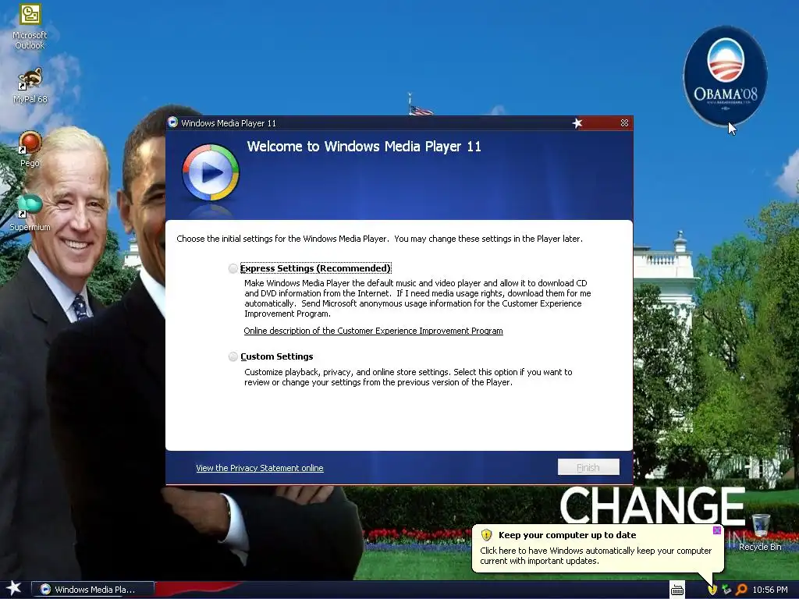Open the Supermium desktop shortcut
Screen dimensions: 799x599
pos(30,213)
